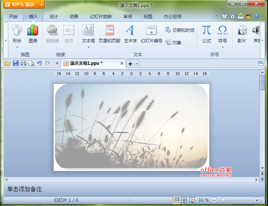Viewport: 268px width, 206px height.
Task: Click the 对象 object button
Action: [x=173, y=42]
